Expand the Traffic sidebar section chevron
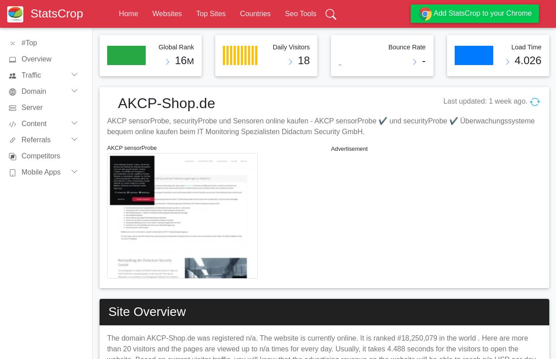 pos(74,74)
